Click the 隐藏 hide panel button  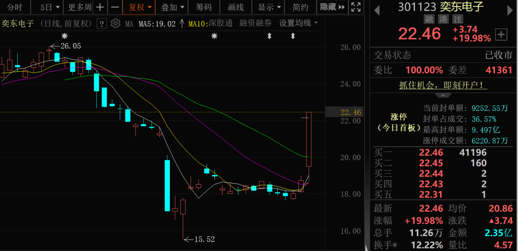tap(332, 7)
